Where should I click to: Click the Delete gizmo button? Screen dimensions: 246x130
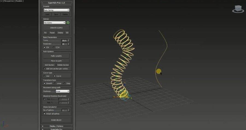(60, 33)
